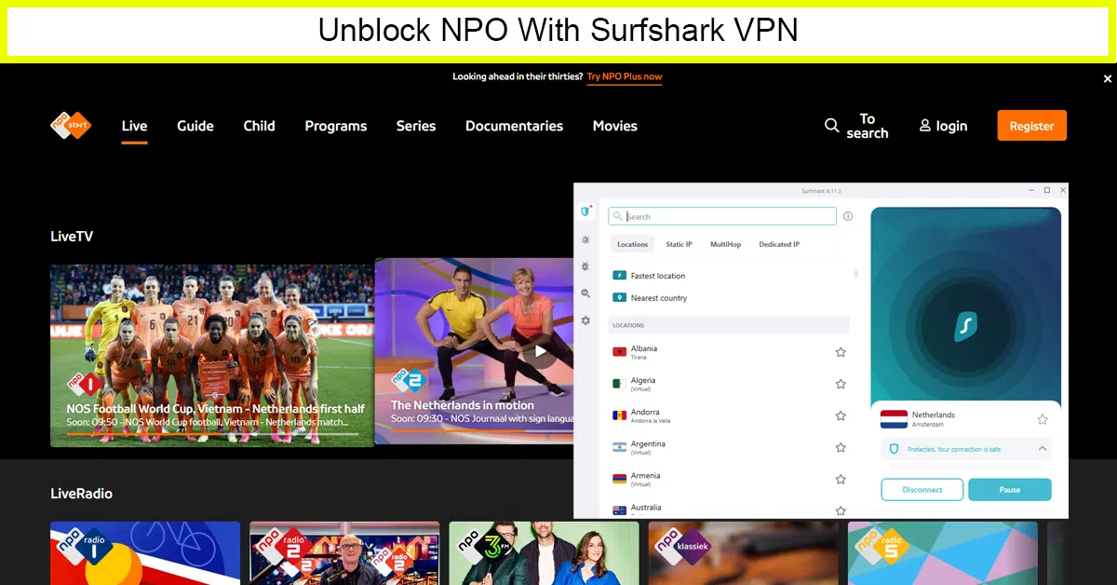1117x585 pixels.
Task: Click the Try NPO Plus now link
Action: 625,76
